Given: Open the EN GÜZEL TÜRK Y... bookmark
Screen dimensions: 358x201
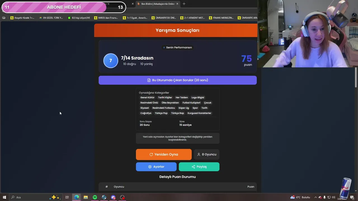Looking at the screenshot, I should click(51, 18).
